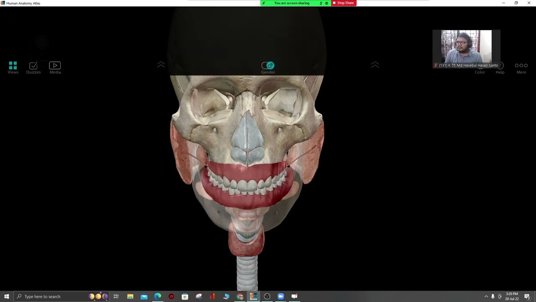
Task: Open the Zoom app taskbar icon
Action: tap(281, 297)
